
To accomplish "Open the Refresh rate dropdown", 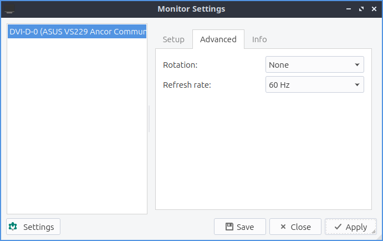I will (x=314, y=85).
